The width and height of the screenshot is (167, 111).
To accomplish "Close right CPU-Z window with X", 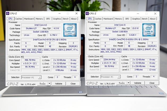I will (155, 14).
